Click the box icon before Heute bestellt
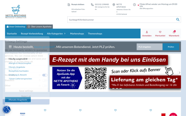The width and height of the screenshot is (186, 116). [x=10, y=47]
